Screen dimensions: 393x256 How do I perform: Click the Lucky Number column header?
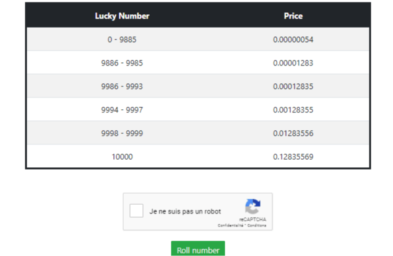[122, 16]
